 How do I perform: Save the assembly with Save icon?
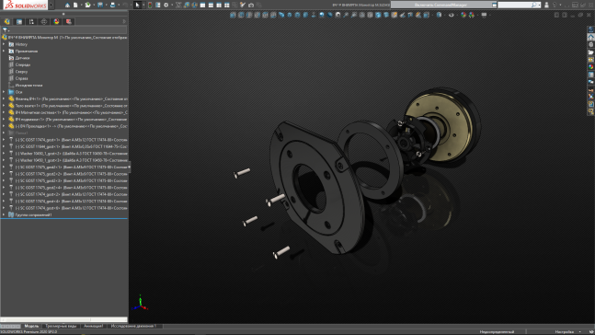tap(100, 5)
